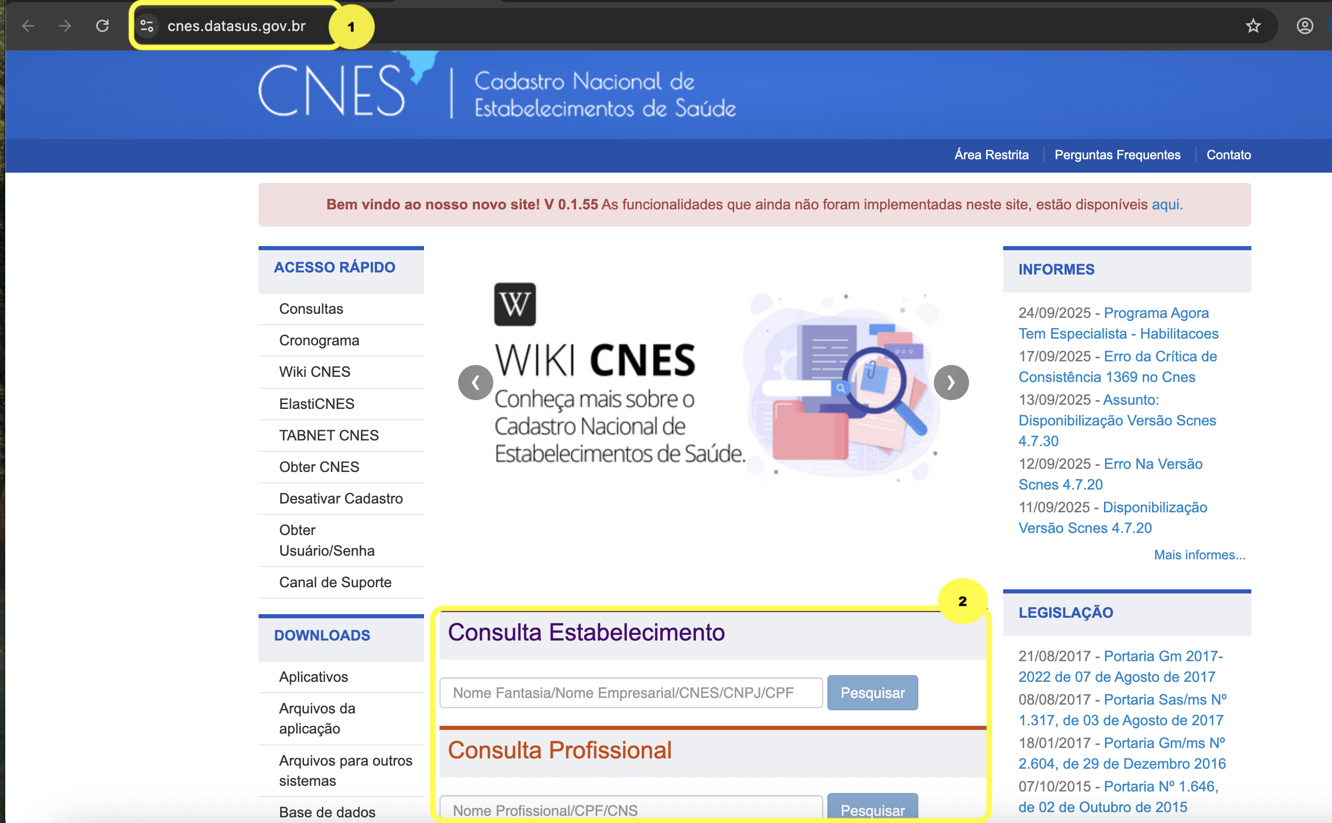
Task: Open TABNET CNES in Acesso Rápido
Action: (329, 435)
